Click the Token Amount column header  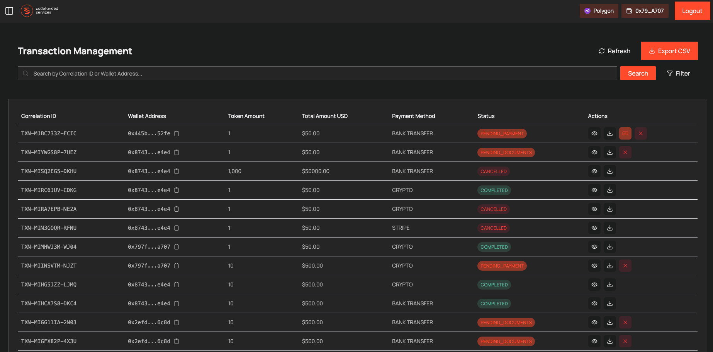coord(246,116)
